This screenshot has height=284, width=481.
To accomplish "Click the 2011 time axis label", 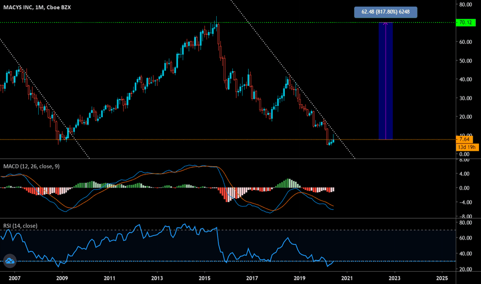I will (109, 278).
